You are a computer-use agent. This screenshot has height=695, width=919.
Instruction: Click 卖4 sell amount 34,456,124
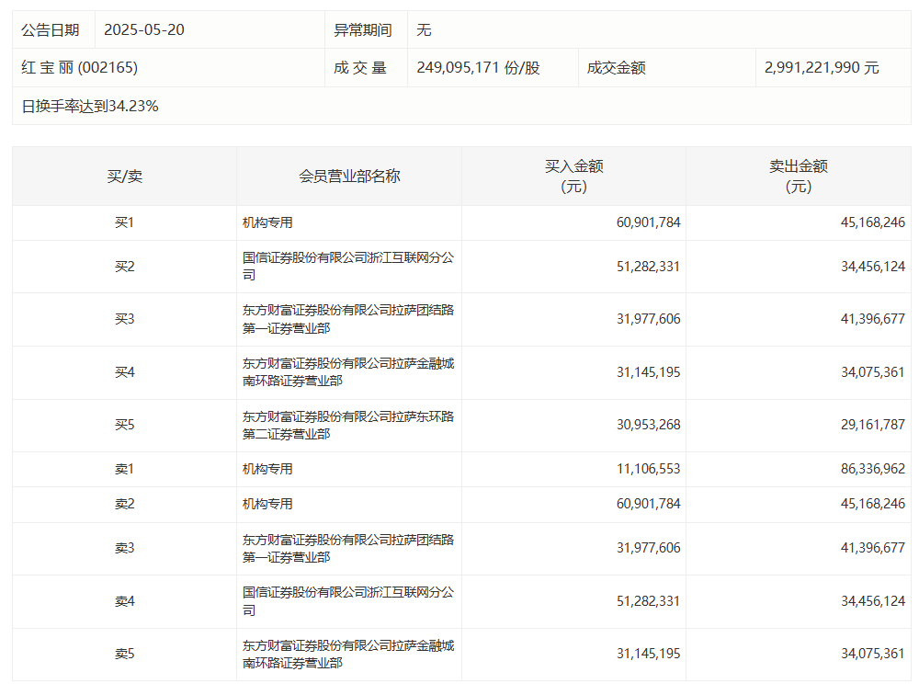coord(873,601)
